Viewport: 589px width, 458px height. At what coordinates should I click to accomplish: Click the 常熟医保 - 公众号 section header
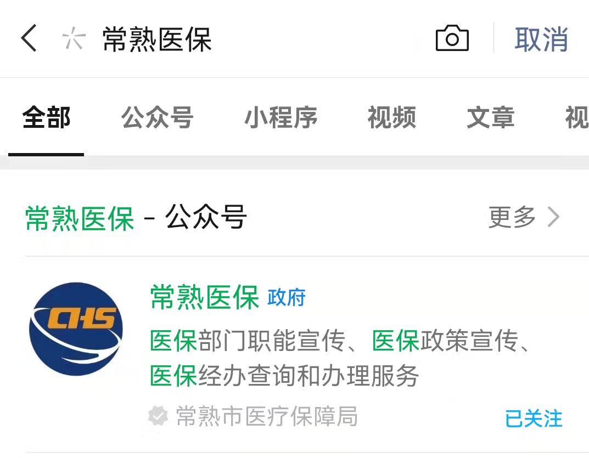[136, 217]
